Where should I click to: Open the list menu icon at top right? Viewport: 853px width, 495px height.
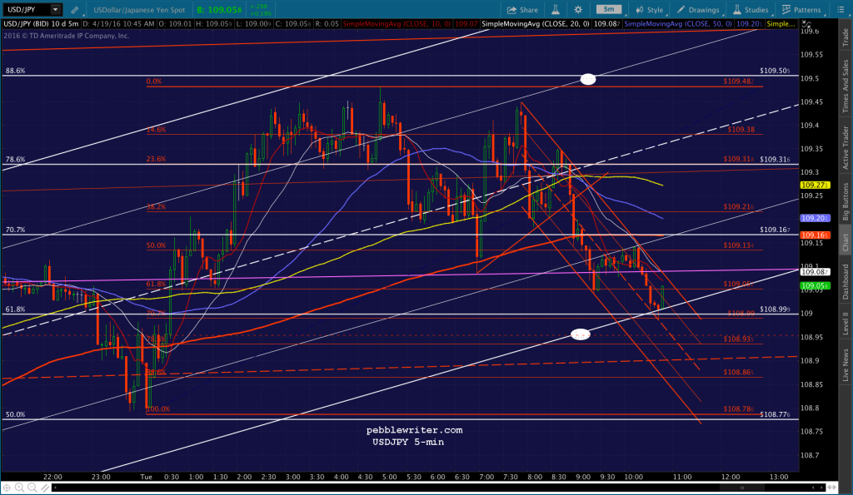[841, 10]
